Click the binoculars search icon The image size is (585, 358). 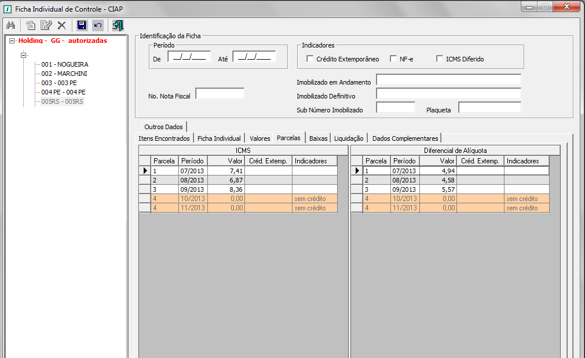(x=10, y=25)
